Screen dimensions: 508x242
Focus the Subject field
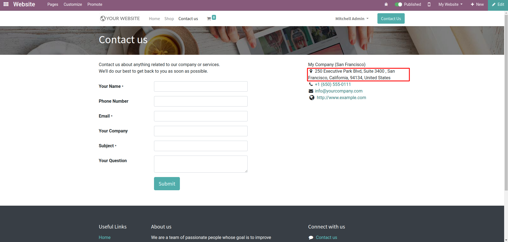[201, 146]
